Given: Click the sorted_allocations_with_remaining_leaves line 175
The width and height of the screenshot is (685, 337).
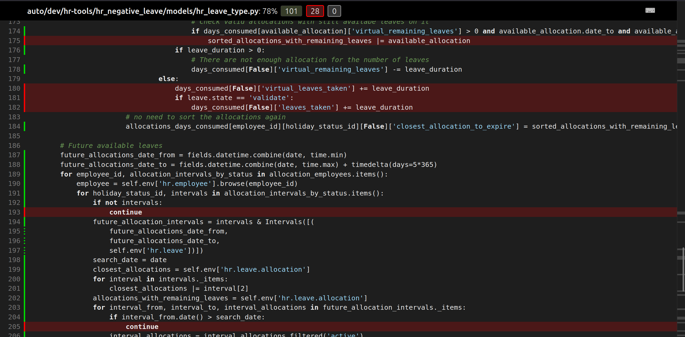Looking at the screenshot, I should tap(290, 41).
